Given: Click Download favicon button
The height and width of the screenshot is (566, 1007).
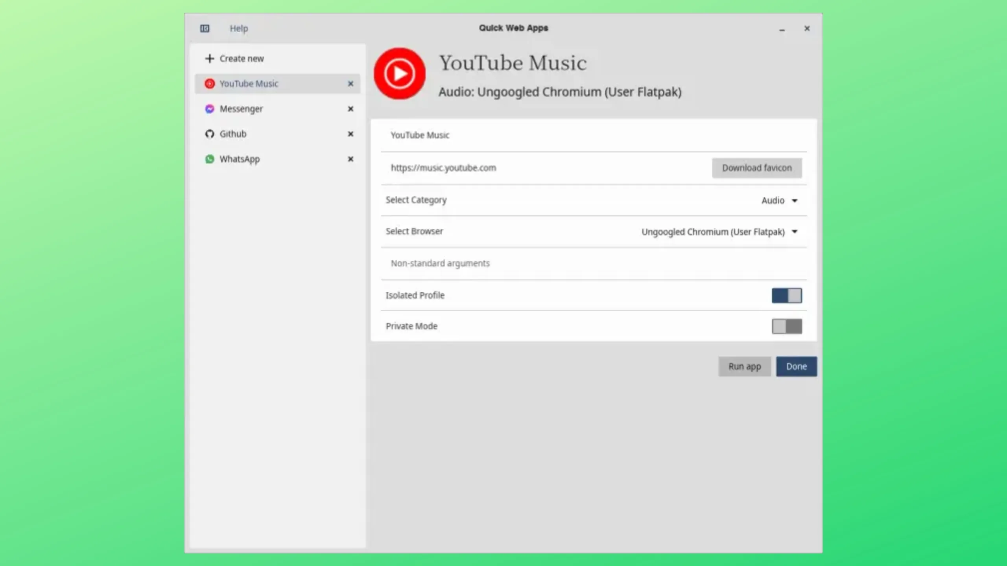Looking at the screenshot, I should [757, 168].
